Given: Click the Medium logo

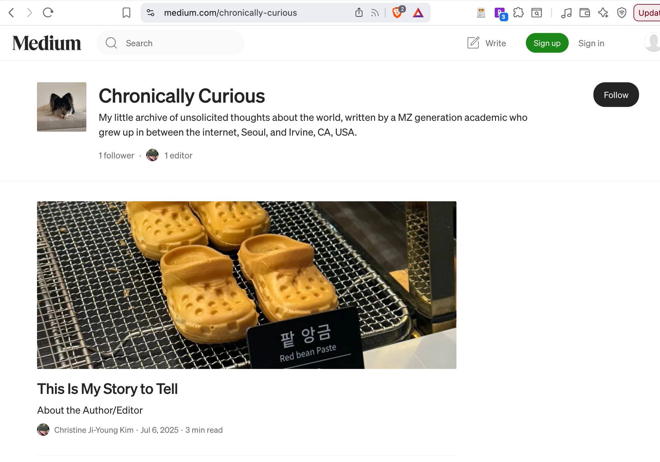Looking at the screenshot, I should tap(47, 43).
